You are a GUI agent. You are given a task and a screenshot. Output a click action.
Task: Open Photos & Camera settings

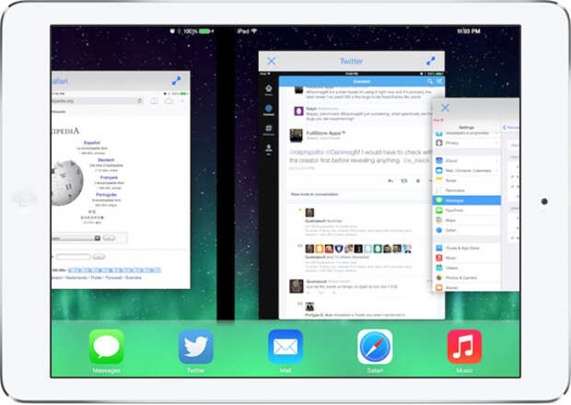pyautogui.click(x=467, y=278)
